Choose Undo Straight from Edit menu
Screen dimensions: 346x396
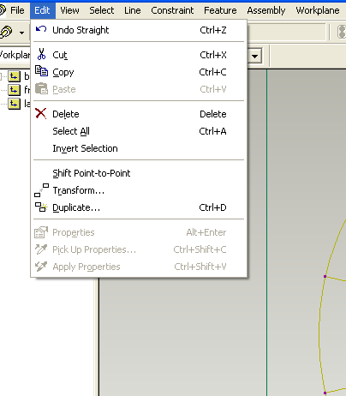point(139,30)
